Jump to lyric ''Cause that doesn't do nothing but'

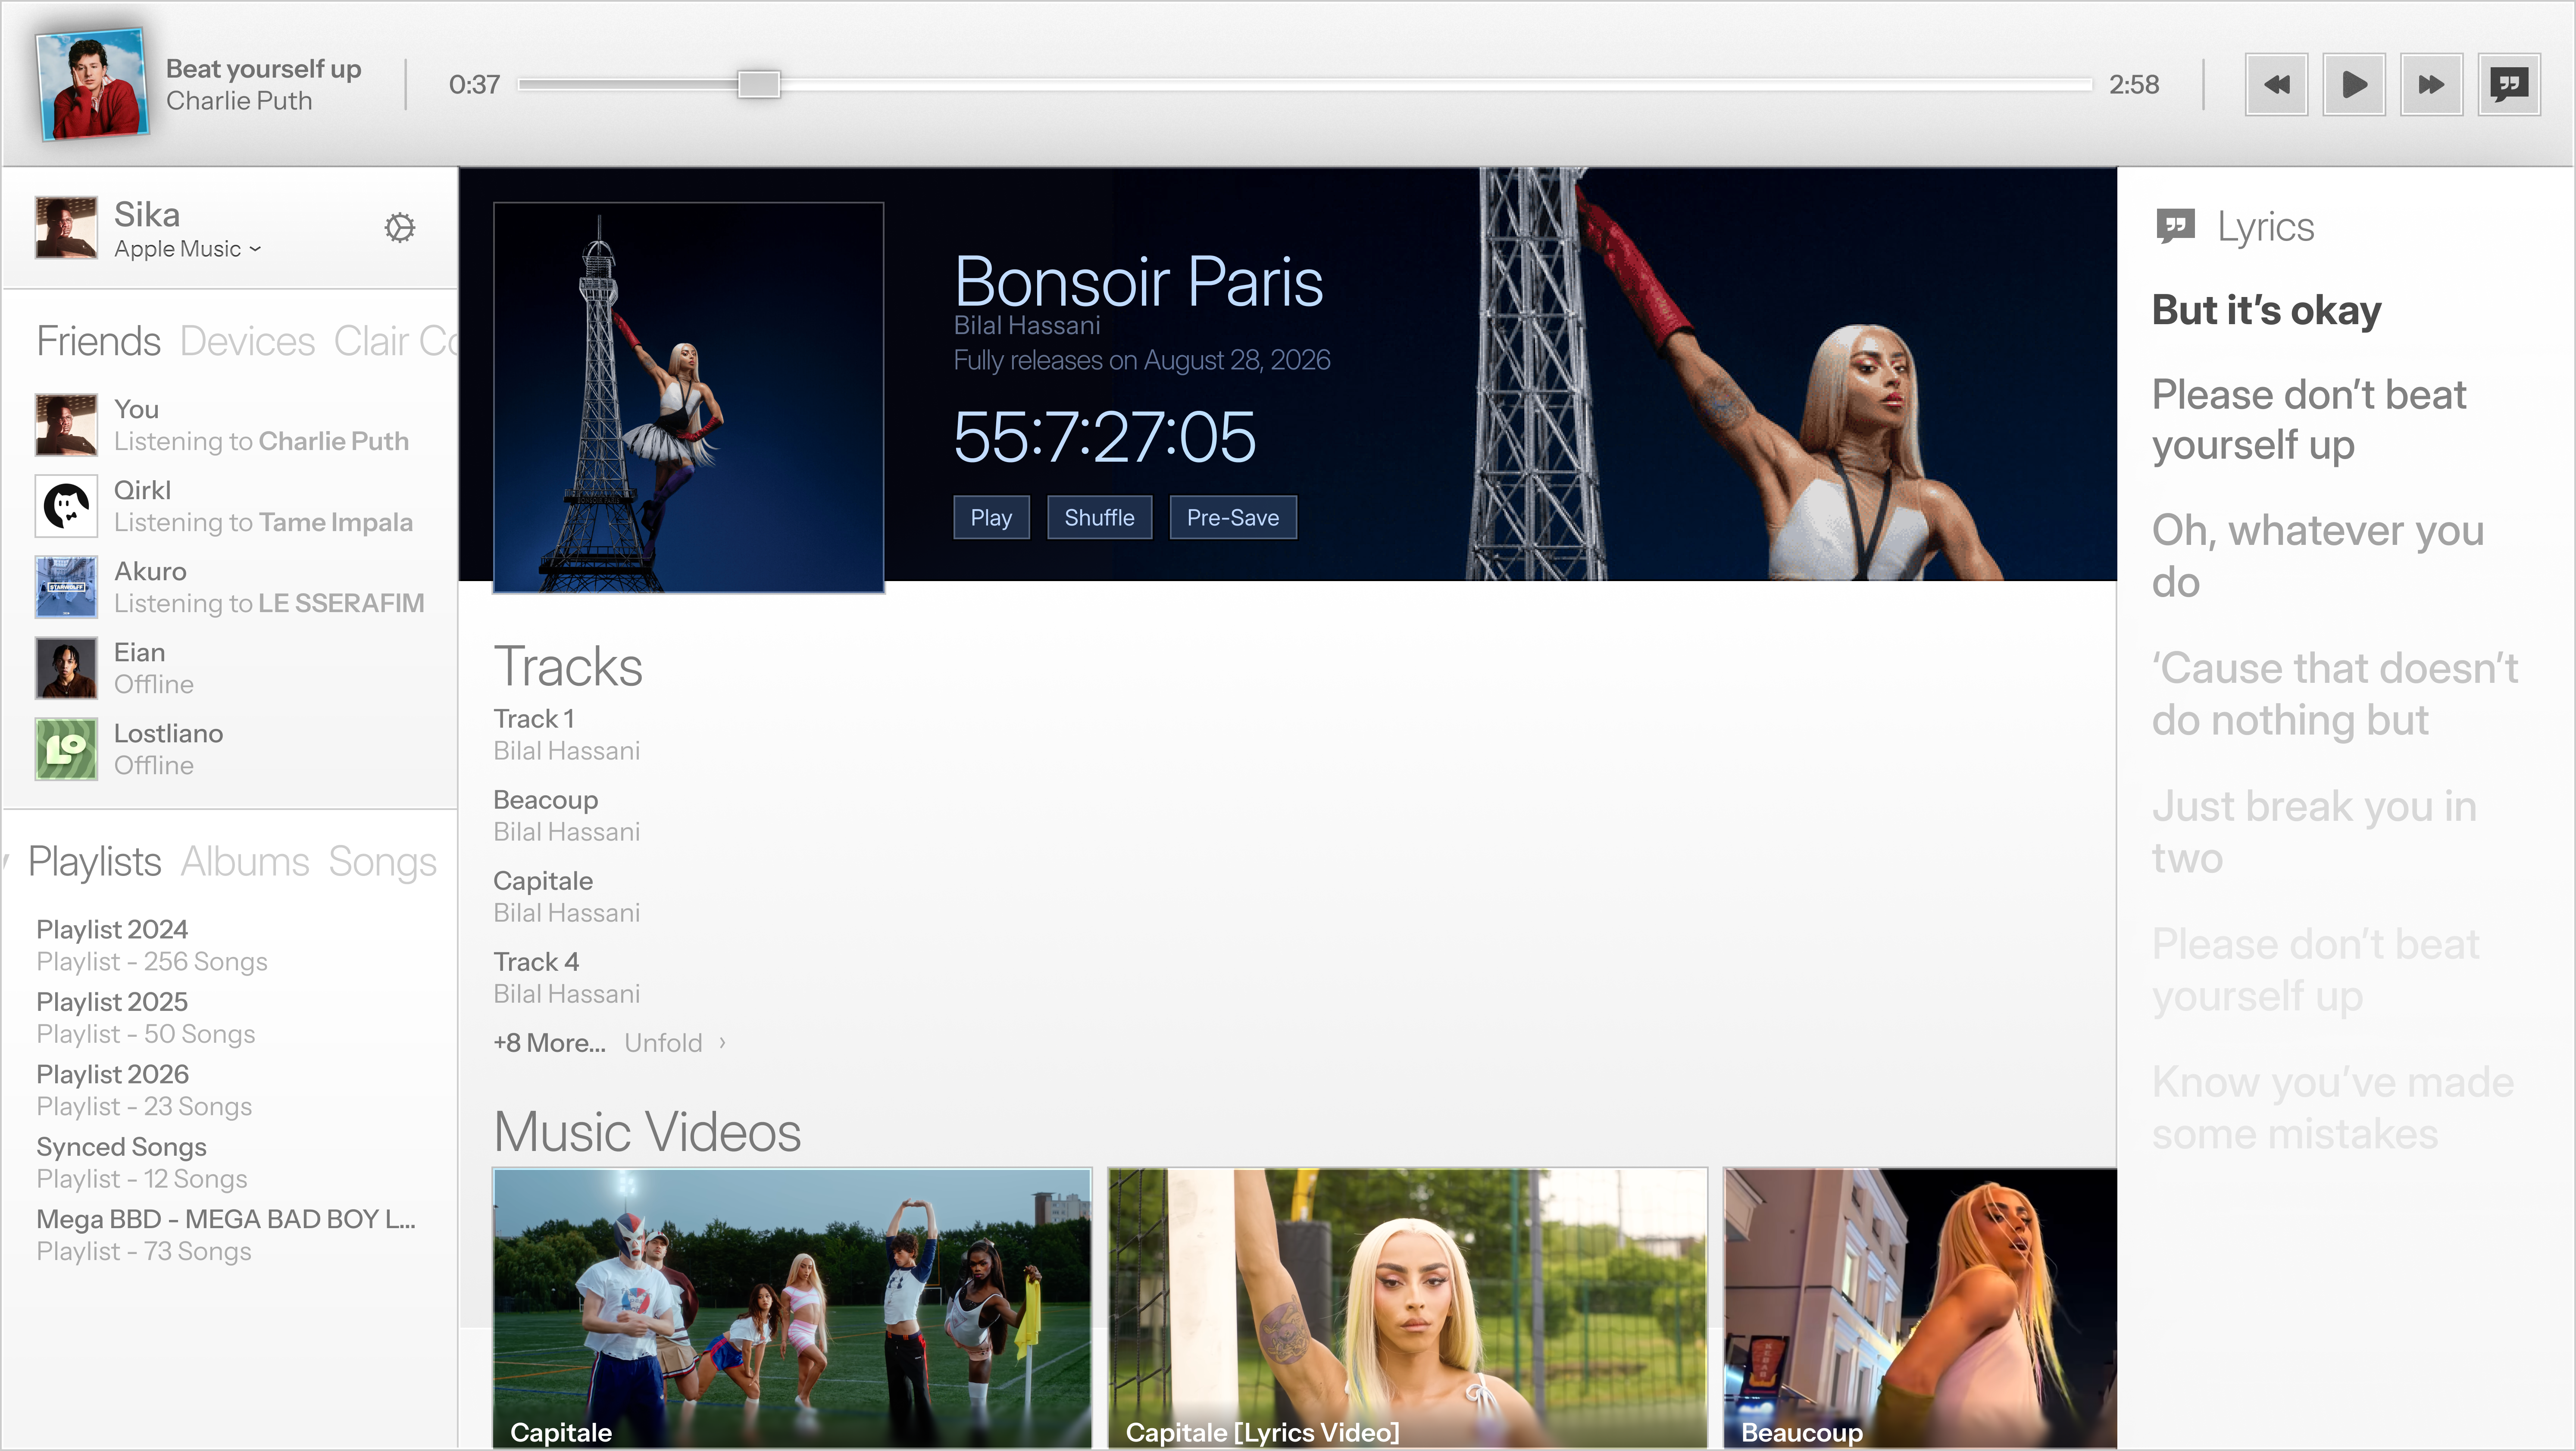click(2335, 694)
